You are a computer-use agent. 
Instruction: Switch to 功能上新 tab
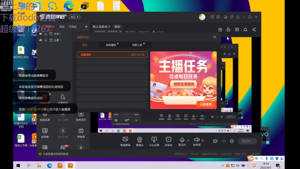coord(137,45)
